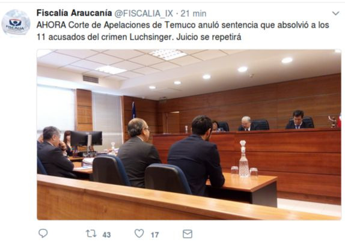Click the computer monitors in the photo
Viewport: 345px width, 242px height.
87,139
